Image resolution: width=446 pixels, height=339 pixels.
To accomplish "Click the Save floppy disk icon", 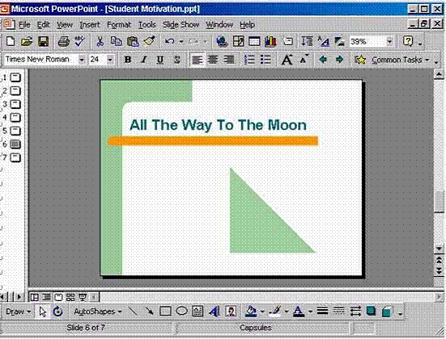I will [x=43, y=42].
